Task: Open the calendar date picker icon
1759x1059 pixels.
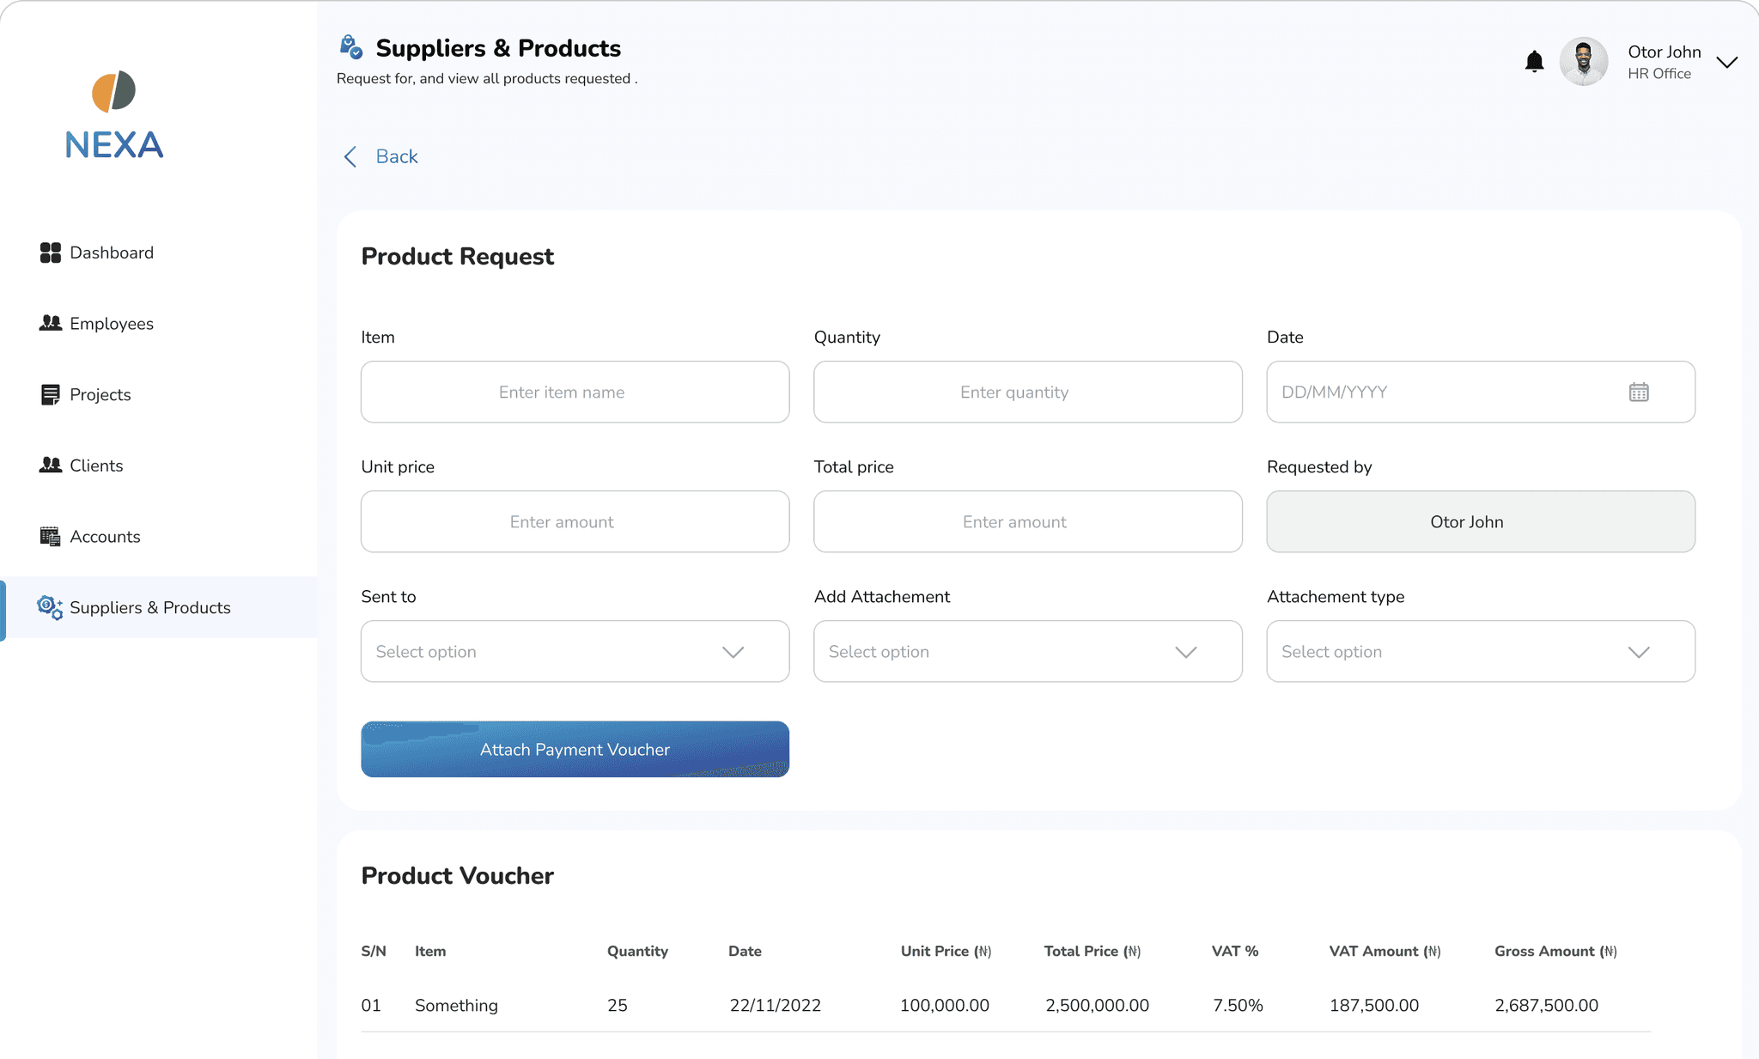Action: (1638, 393)
